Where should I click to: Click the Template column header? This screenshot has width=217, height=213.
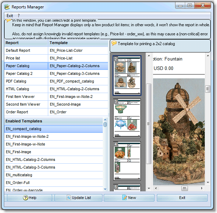pyautogui.click(x=78, y=43)
